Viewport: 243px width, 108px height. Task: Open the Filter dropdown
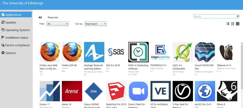(x=58, y=24)
